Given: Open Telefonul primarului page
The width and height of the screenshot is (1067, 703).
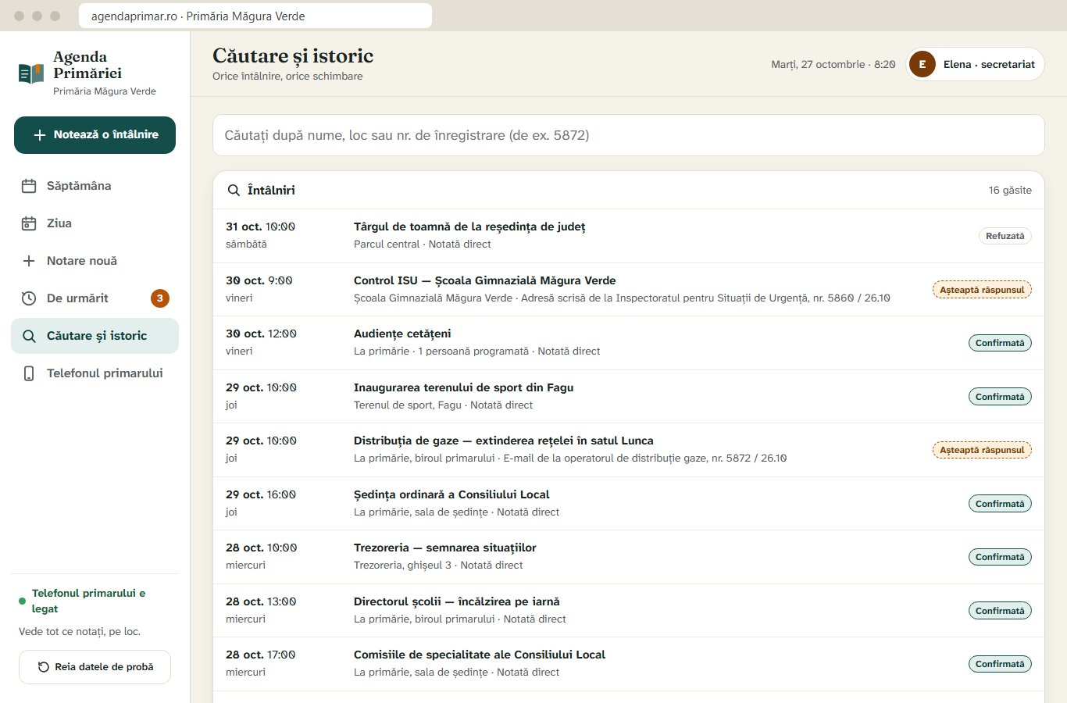Looking at the screenshot, I should pos(95,373).
